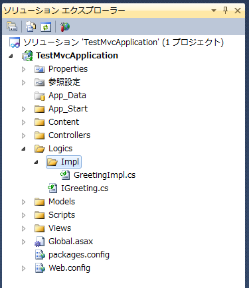Viewport: 249px width, 288px height.
Task: Click the C# file icon of GreetingImpl.cs
Action: click(65, 175)
